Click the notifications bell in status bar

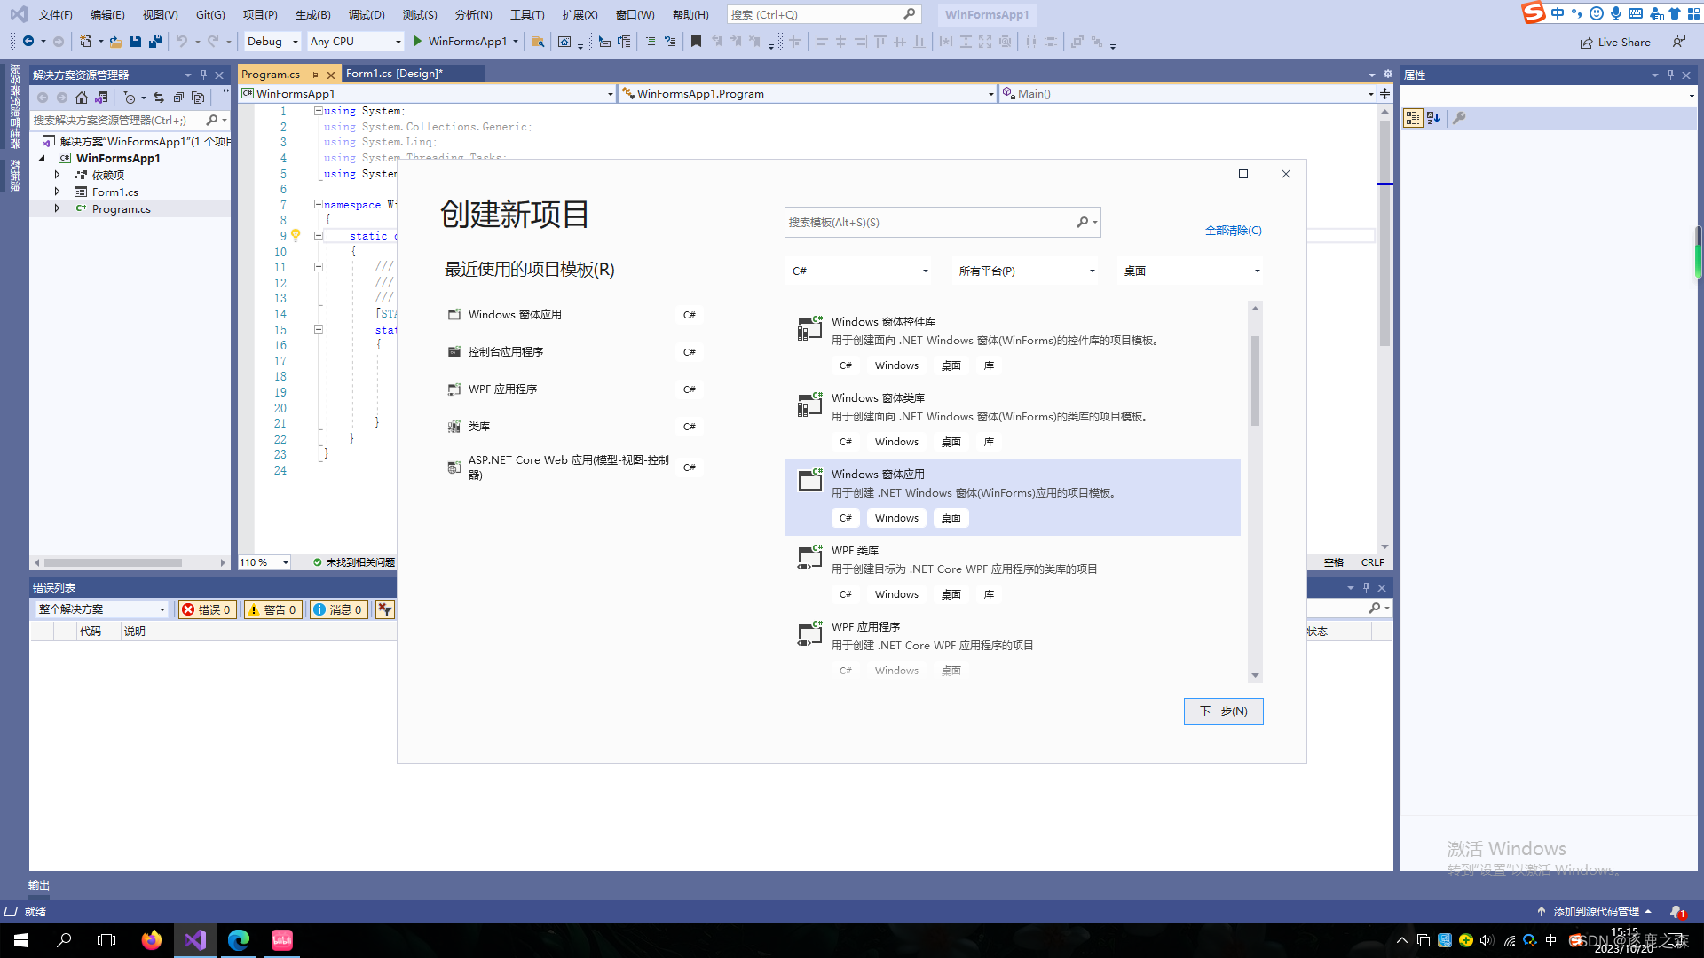pyautogui.click(x=1676, y=912)
